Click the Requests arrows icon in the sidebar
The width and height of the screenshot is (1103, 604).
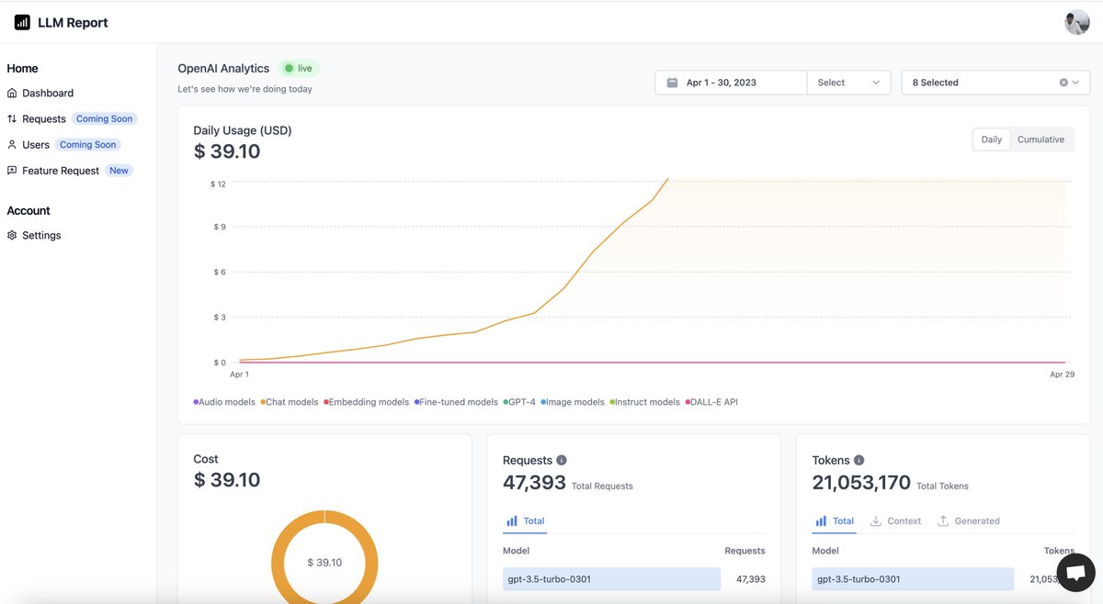12,118
